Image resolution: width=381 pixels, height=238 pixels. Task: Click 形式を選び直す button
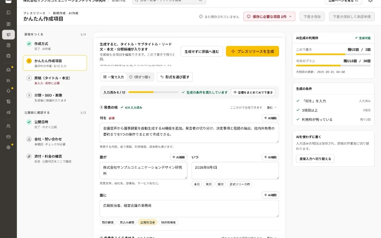coord(175,77)
